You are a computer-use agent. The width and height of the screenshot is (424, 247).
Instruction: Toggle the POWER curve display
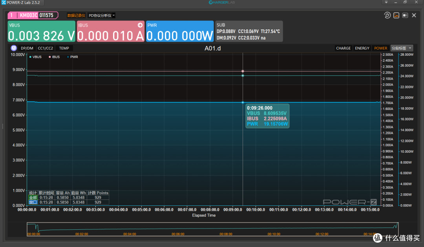[380, 48]
